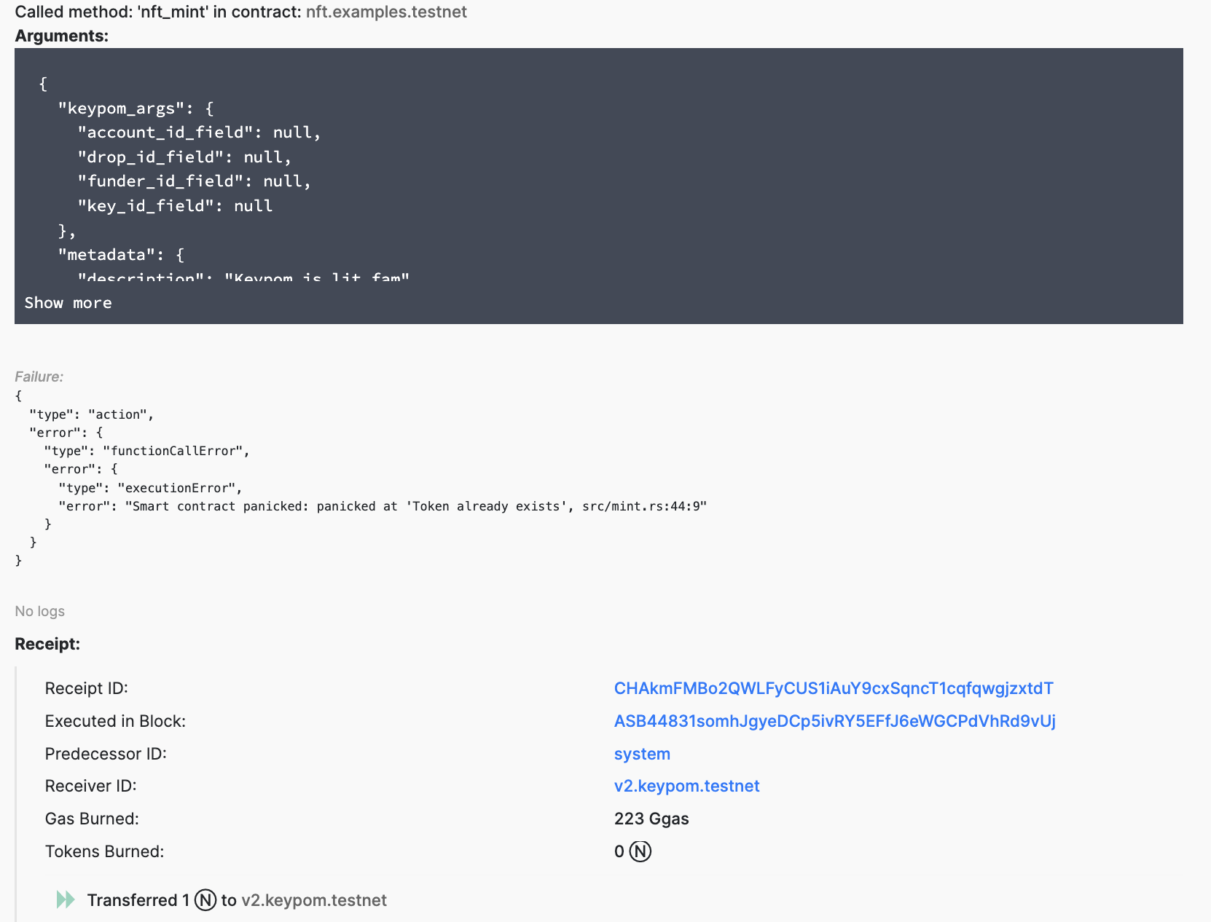
Task: Click the nft_mint method name in the header
Action: [171, 12]
